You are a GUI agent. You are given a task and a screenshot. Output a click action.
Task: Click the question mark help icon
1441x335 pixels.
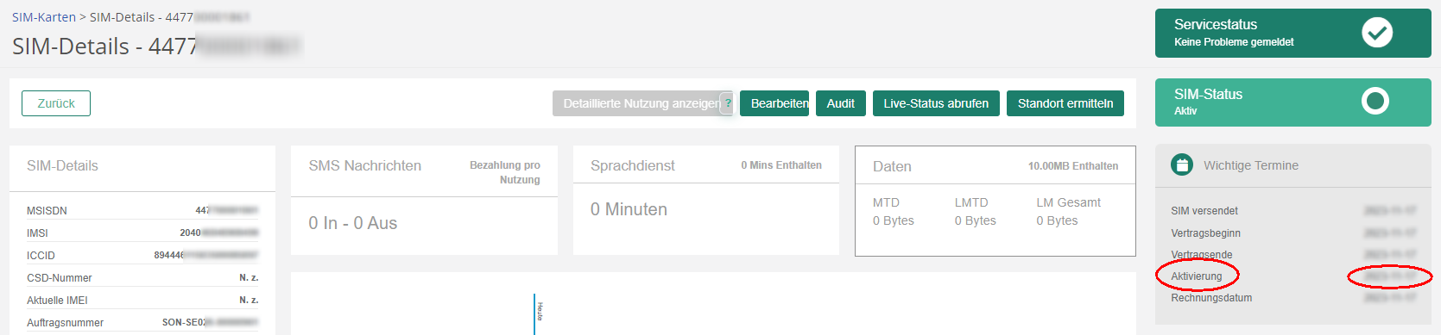tap(728, 103)
